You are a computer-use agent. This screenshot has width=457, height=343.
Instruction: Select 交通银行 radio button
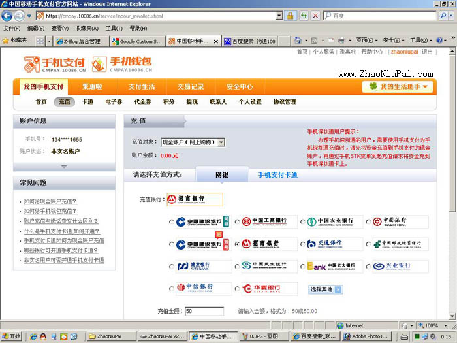click(x=303, y=244)
